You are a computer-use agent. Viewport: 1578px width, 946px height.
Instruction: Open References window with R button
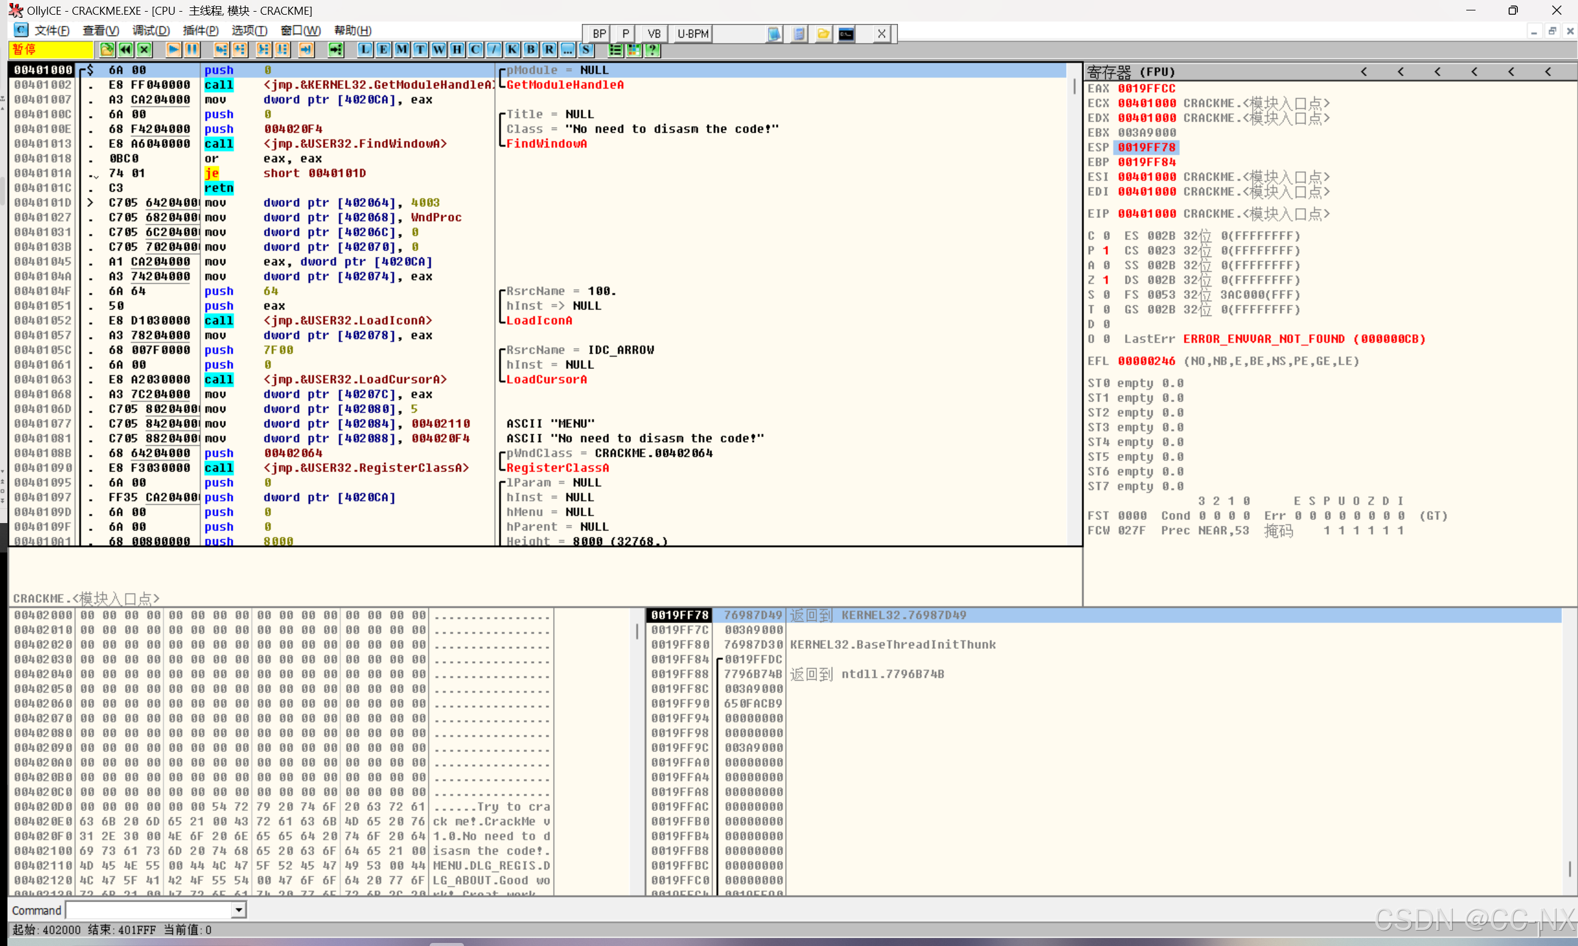click(x=549, y=50)
